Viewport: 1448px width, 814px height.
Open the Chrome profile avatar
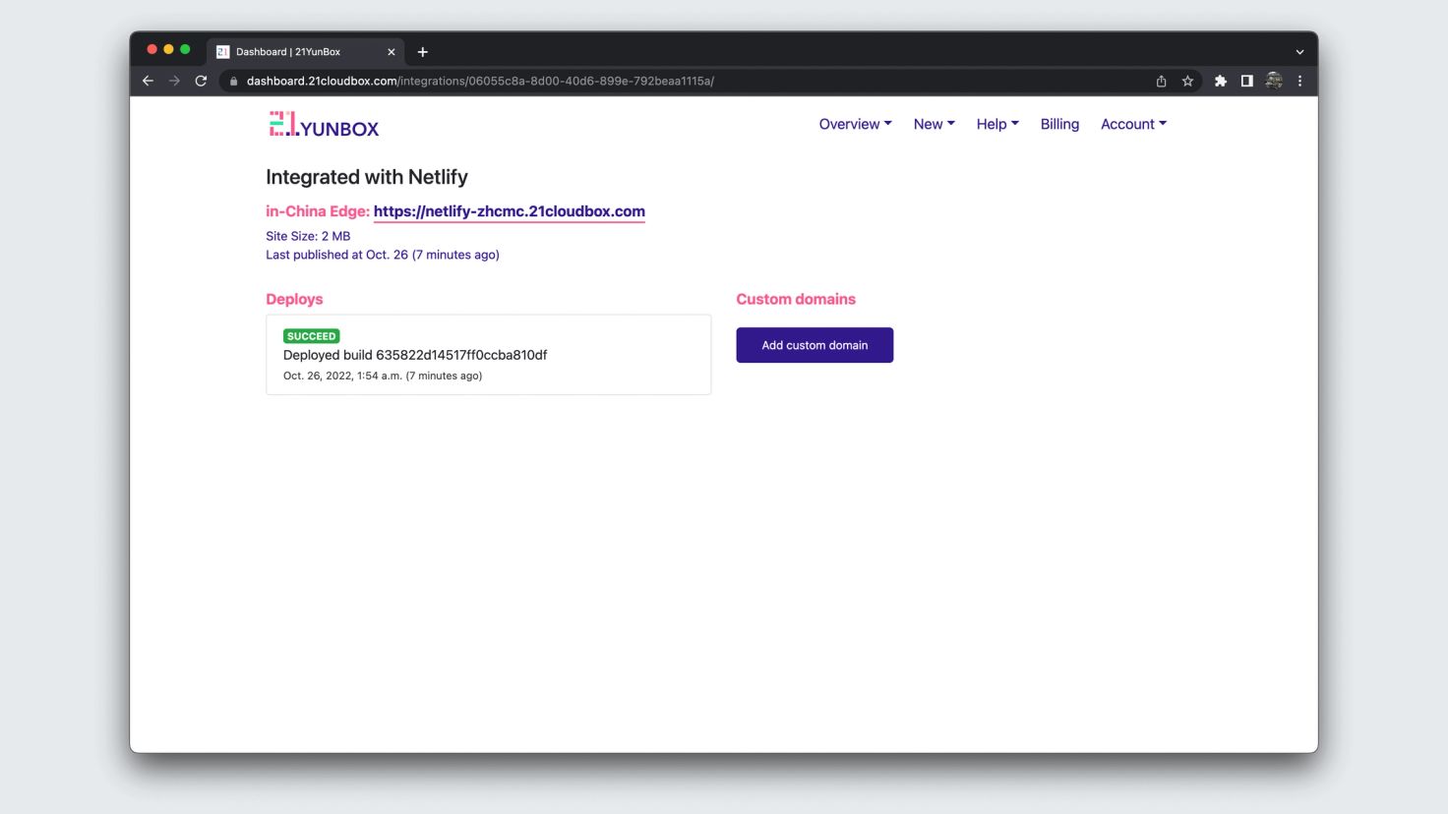[x=1274, y=81]
